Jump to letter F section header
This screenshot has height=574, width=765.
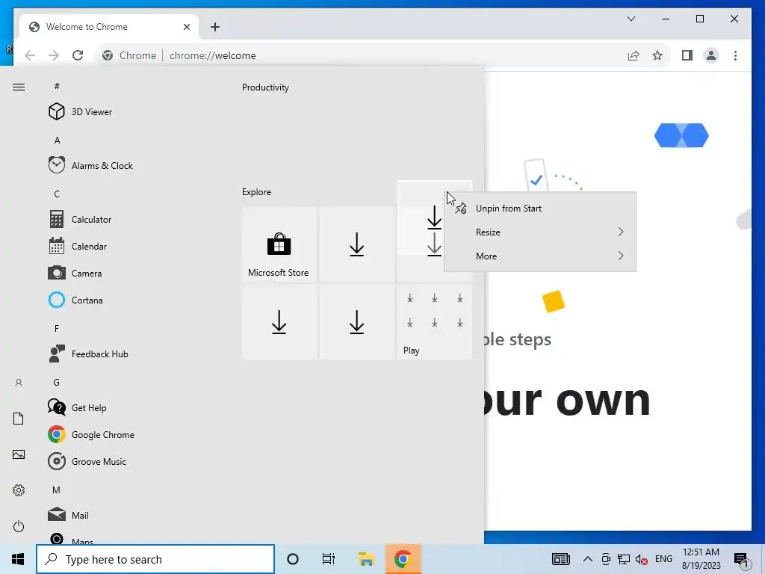pyautogui.click(x=57, y=329)
